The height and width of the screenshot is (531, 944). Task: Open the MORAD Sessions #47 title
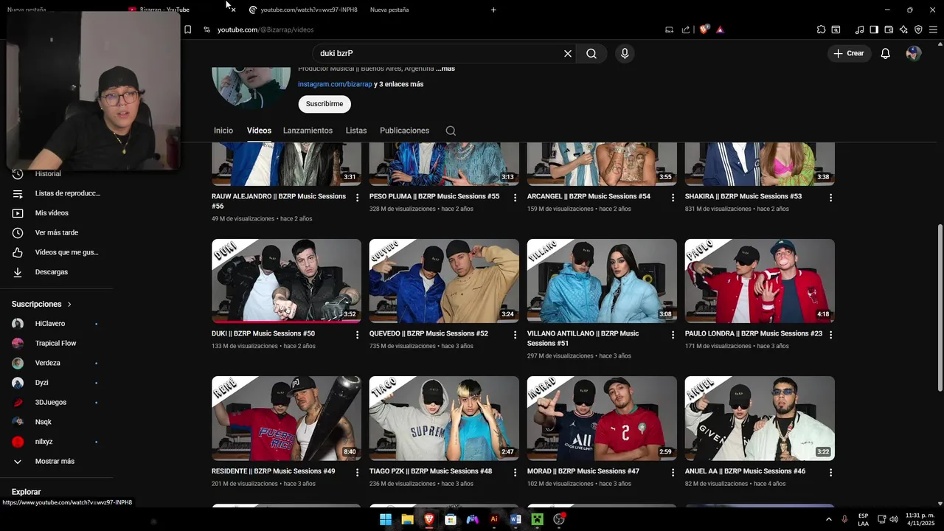pyautogui.click(x=583, y=471)
